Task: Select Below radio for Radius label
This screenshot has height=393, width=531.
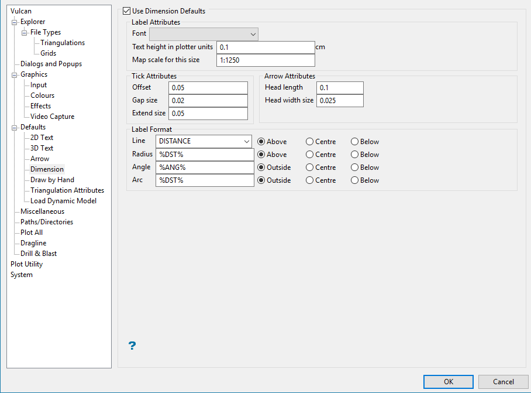Action: coord(355,155)
